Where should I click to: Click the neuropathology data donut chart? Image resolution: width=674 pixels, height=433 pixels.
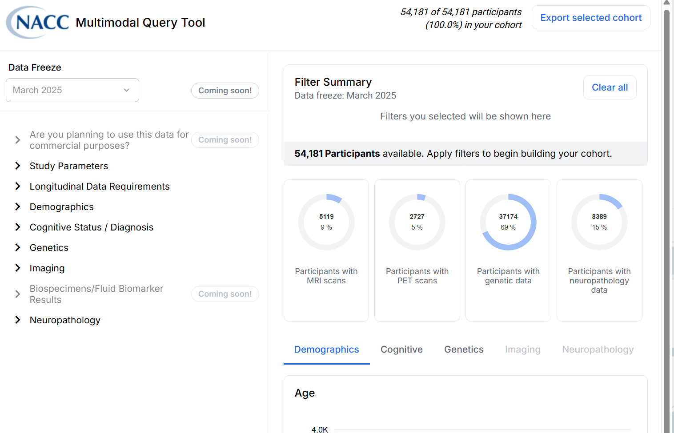pos(599,222)
